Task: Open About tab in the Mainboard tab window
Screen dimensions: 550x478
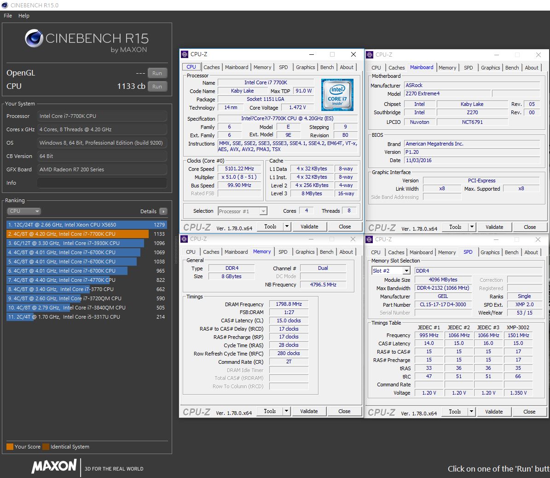Action: [x=532, y=68]
